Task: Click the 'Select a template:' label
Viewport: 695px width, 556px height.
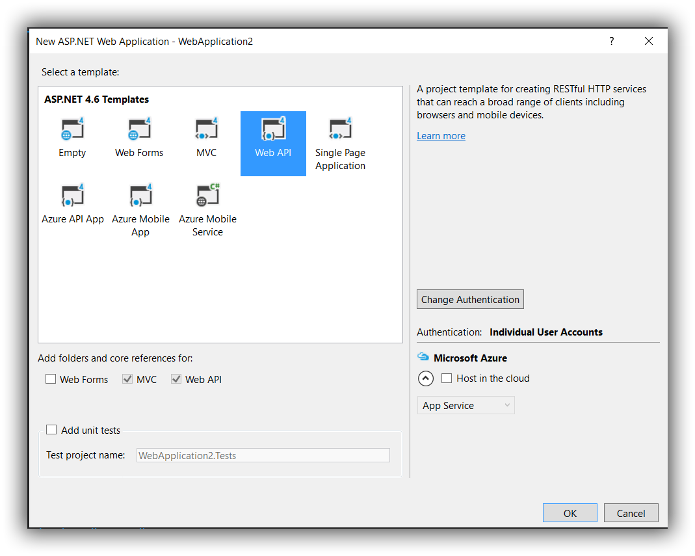Action: pyautogui.click(x=80, y=72)
